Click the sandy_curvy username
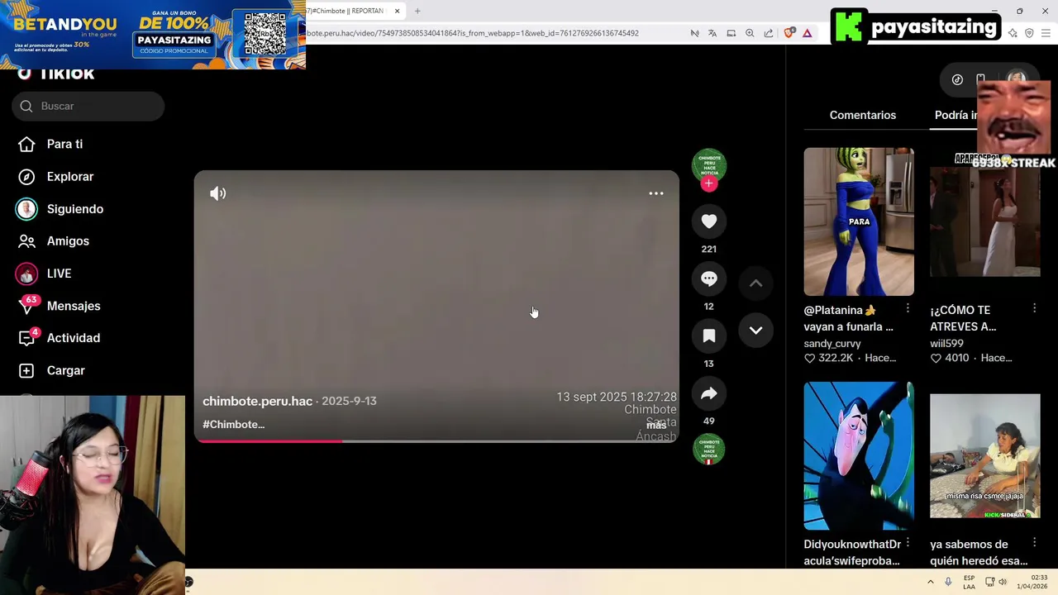Viewport: 1058px width, 595px height. click(832, 344)
